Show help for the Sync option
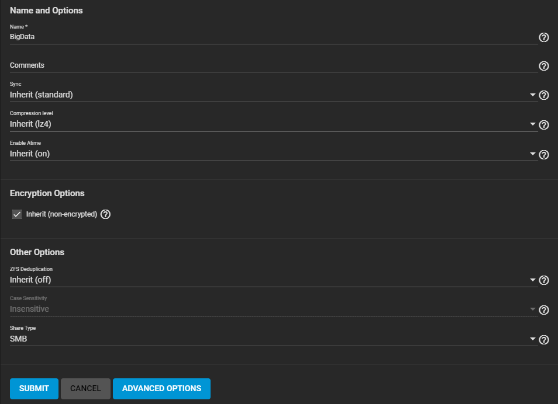558x404 pixels. coord(543,95)
